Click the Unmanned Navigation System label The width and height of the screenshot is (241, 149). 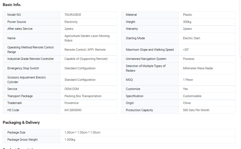146,59
